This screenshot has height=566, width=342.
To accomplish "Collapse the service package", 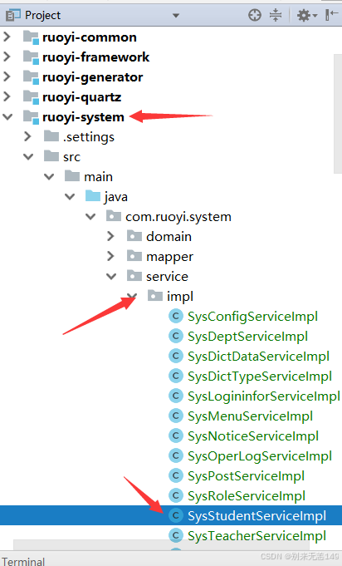I will point(111,277).
